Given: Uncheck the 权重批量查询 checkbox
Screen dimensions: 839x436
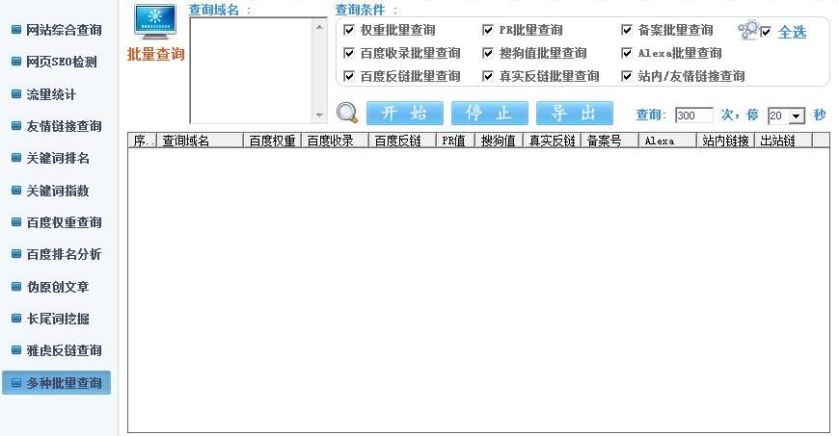Looking at the screenshot, I should (x=349, y=31).
